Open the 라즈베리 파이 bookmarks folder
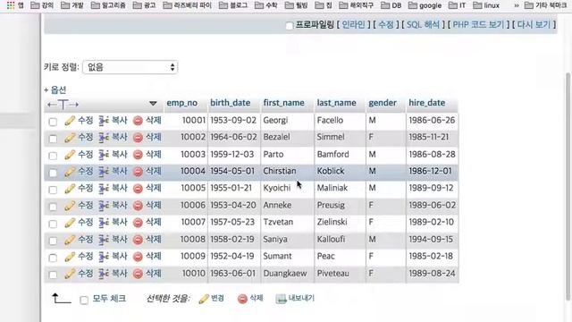Image resolution: width=572 pixels, height=322 pixels. point(187,5)
